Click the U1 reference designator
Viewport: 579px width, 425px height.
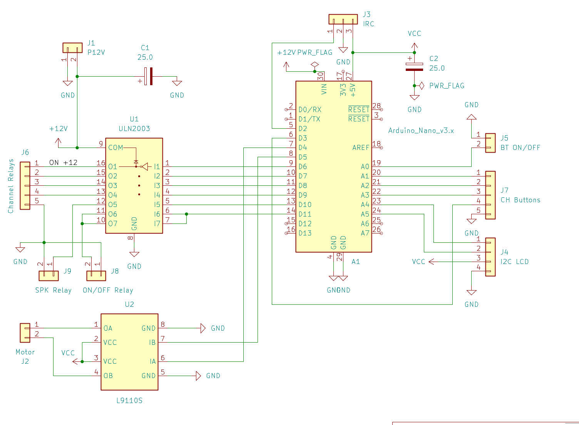tap(134, 119)
